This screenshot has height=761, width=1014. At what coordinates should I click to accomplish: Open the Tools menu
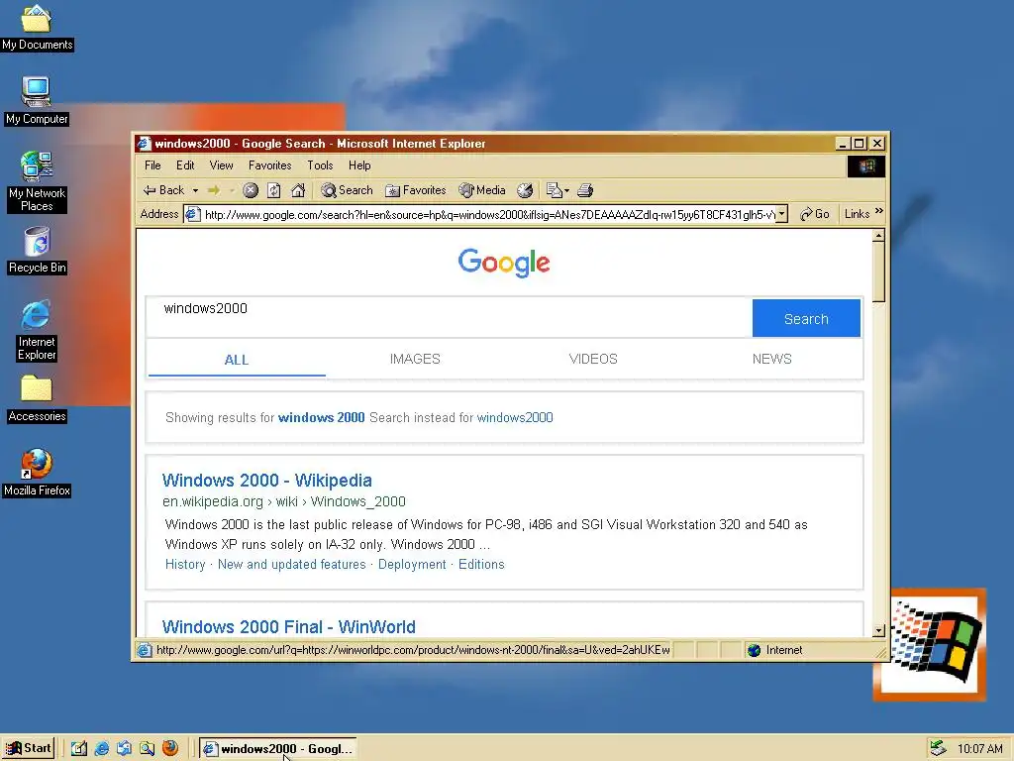point(320,165)
